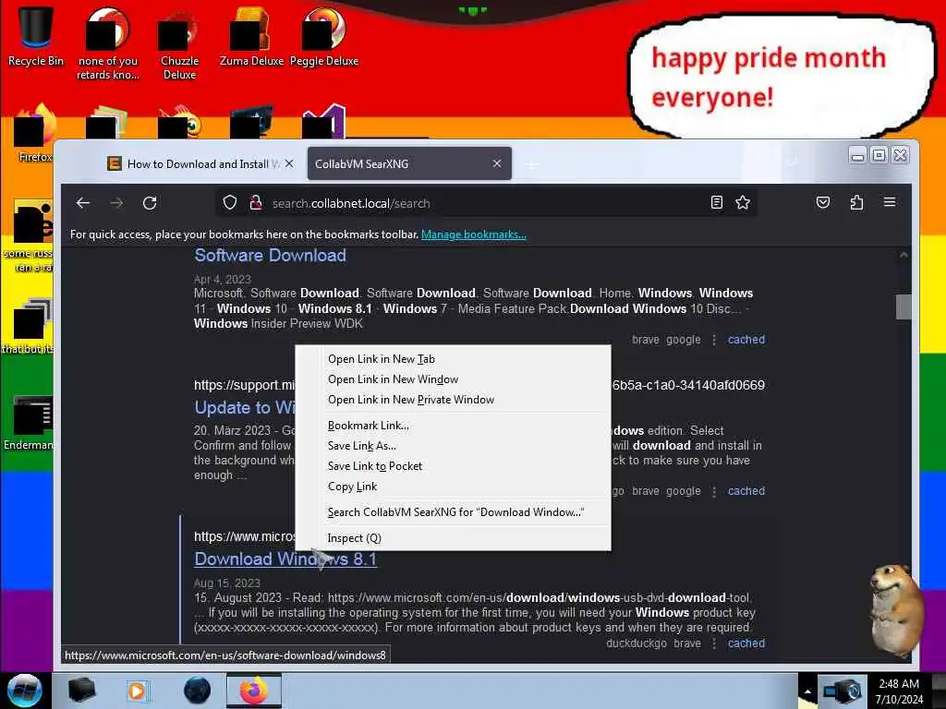The image size is (946, 709).
Task: Choose Open Link in New Window
Action: [x=453, y=379]
